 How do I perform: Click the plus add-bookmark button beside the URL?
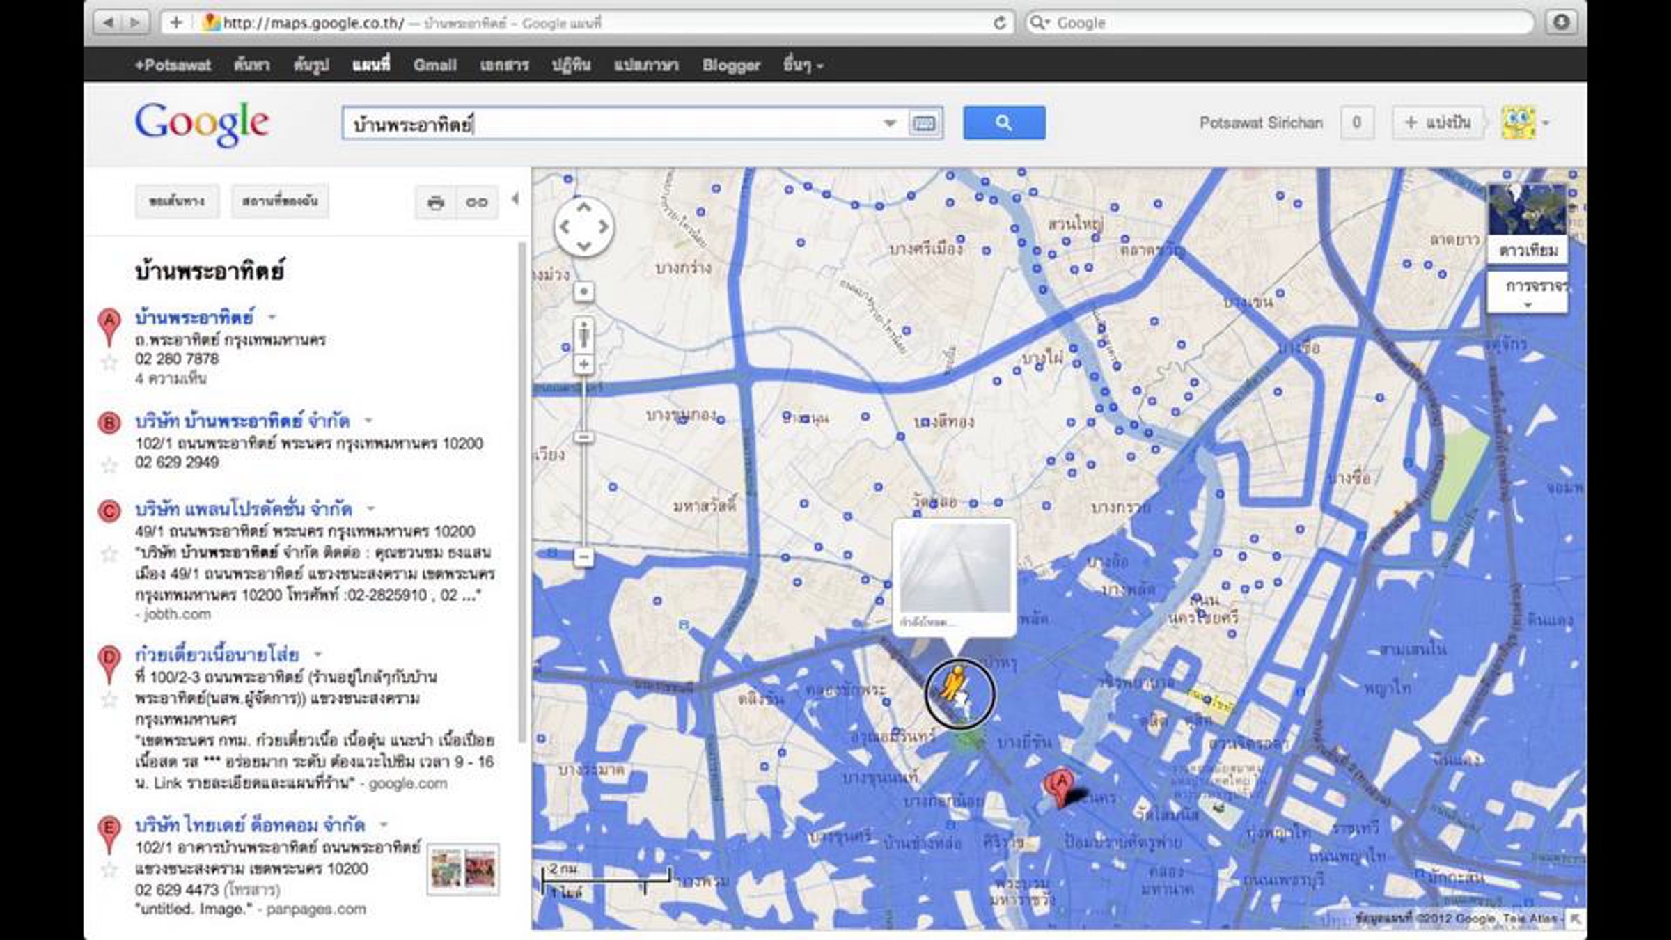[x=176, y=22]
